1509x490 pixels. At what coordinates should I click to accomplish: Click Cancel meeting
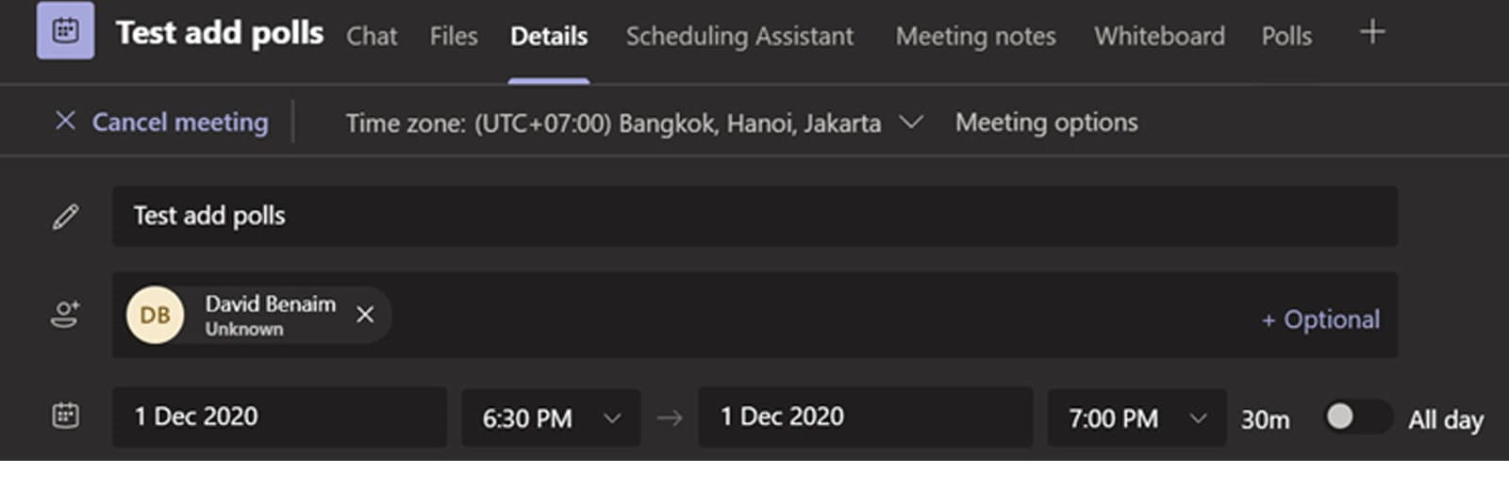[x=179, y=122]
